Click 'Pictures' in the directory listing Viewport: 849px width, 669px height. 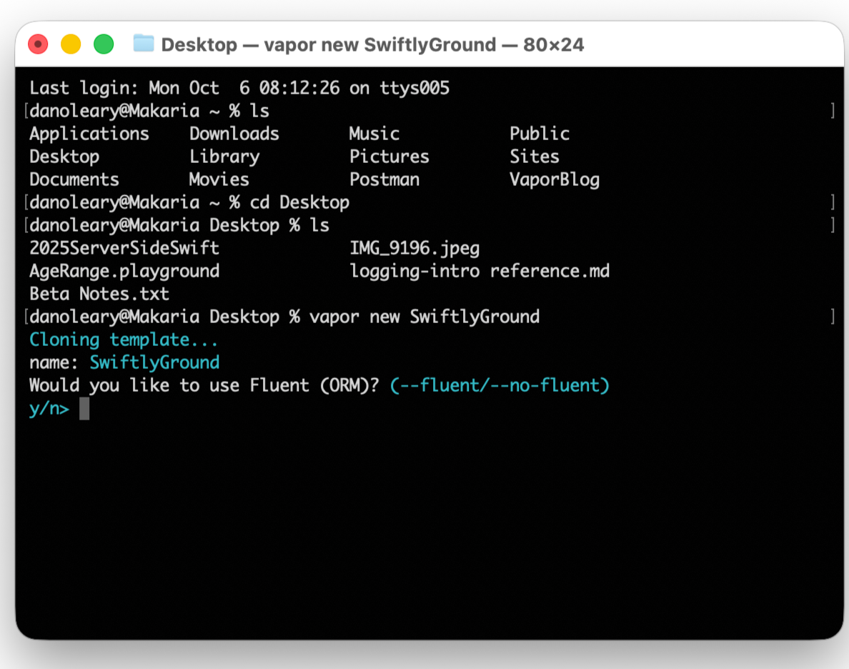[389, 157]
